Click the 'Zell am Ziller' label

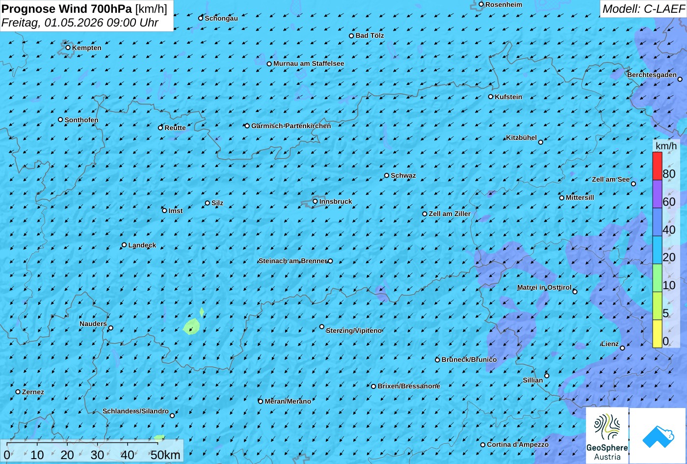(449, 214)
